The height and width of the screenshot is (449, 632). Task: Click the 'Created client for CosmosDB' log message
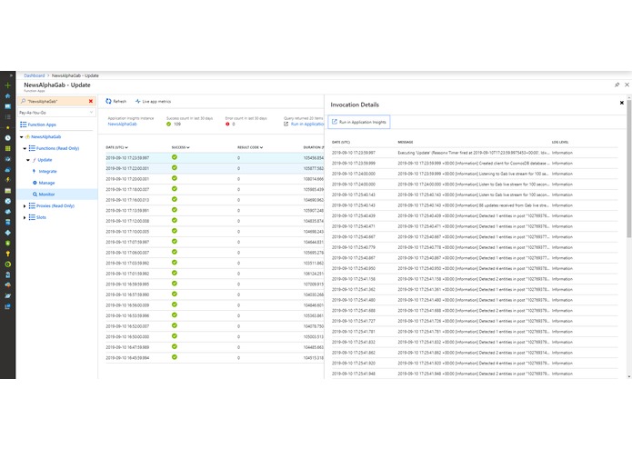[473, 164]
